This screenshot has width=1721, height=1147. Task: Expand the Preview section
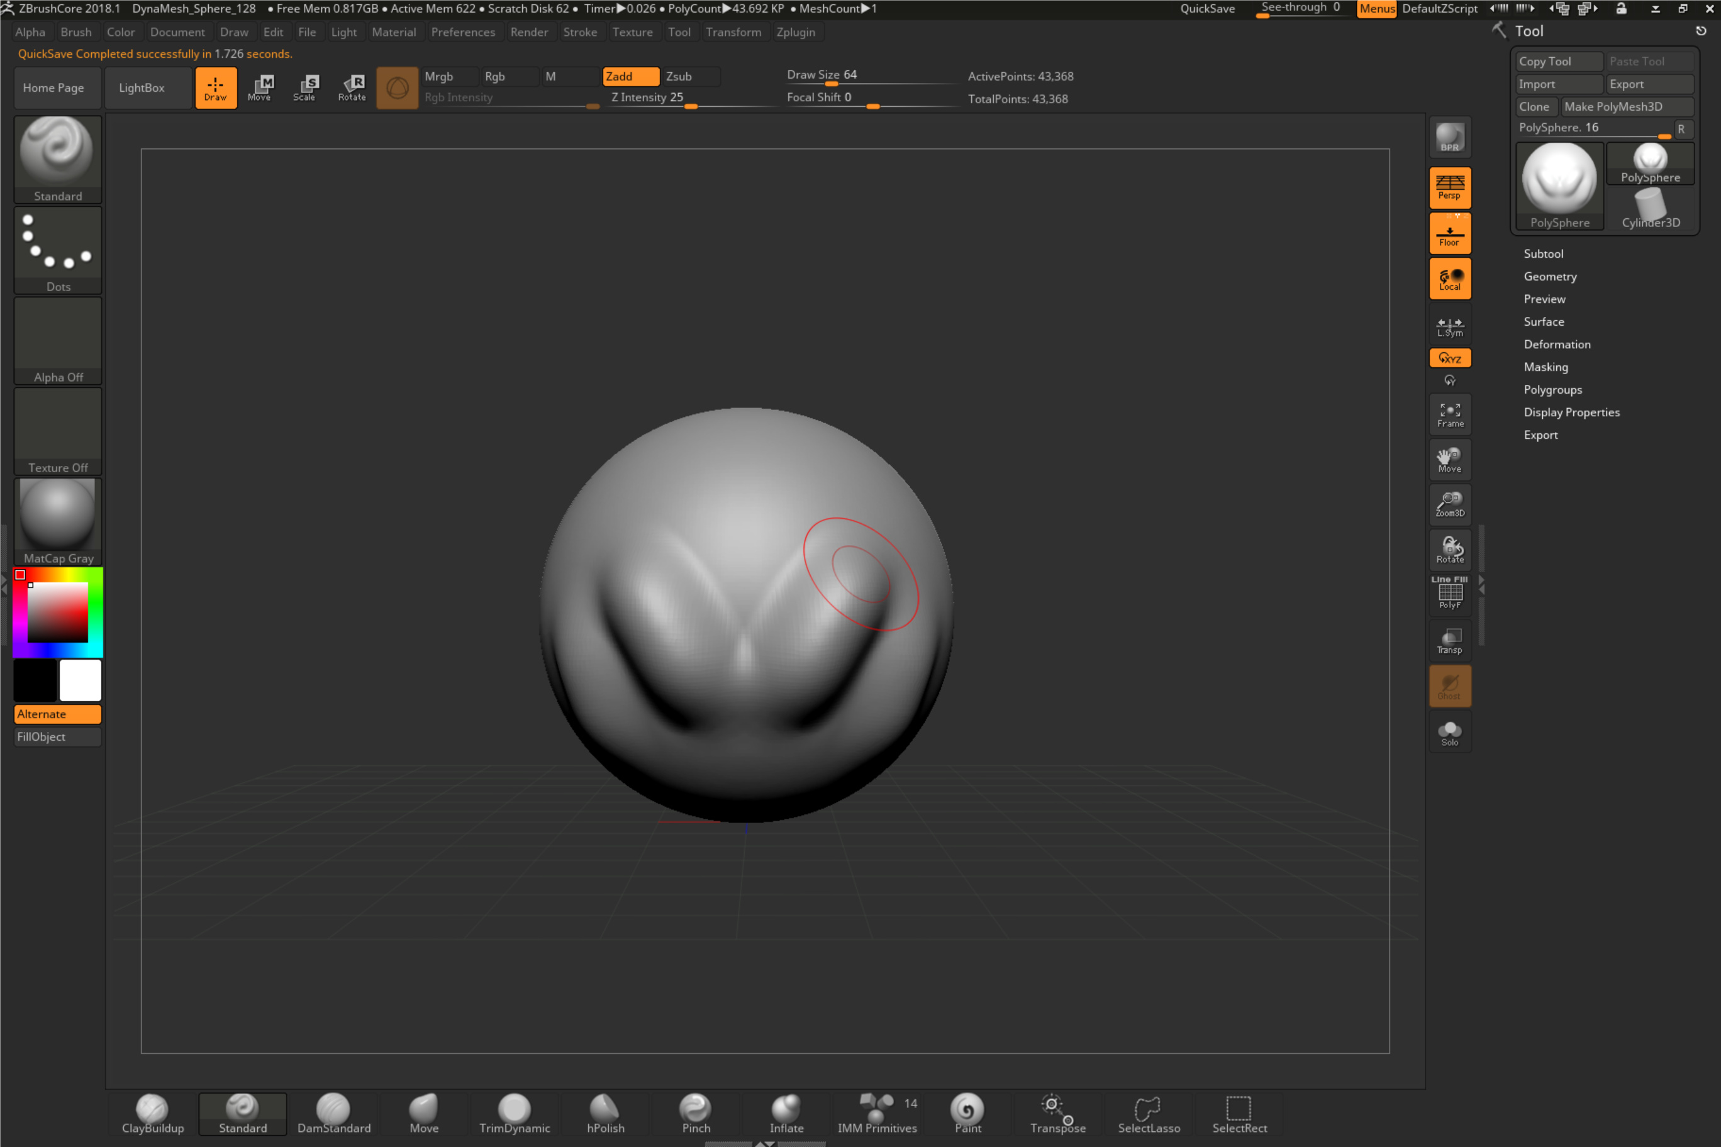(x=1544, y=299)
